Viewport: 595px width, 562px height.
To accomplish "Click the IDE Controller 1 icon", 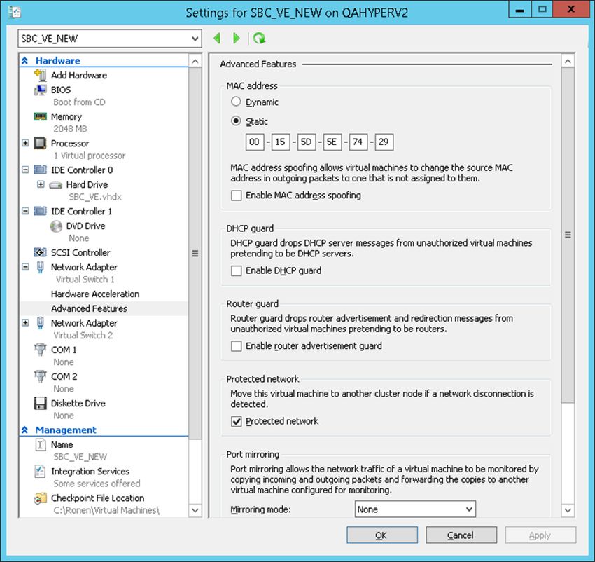I will click(40, 211).
